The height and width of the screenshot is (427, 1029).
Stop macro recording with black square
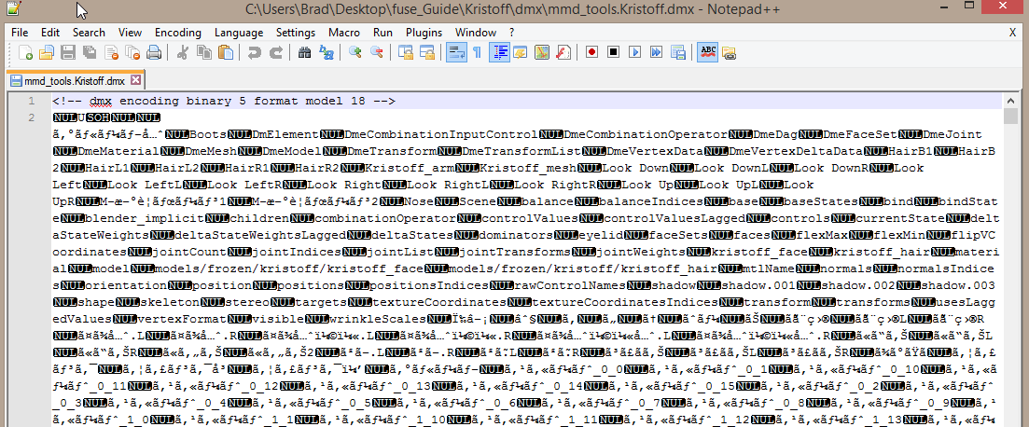(x=614, y=52)
